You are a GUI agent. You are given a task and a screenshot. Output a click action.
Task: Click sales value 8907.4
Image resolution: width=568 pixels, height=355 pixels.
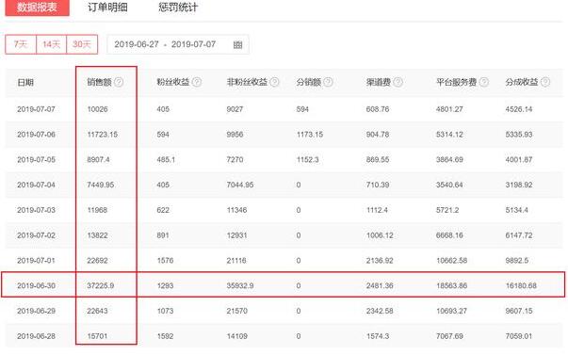tap(98, 160)
